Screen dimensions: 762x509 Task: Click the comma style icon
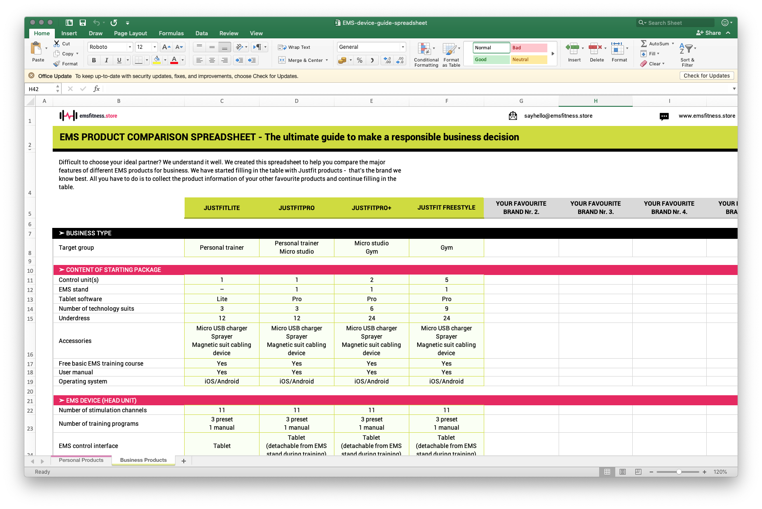point(372,60)
